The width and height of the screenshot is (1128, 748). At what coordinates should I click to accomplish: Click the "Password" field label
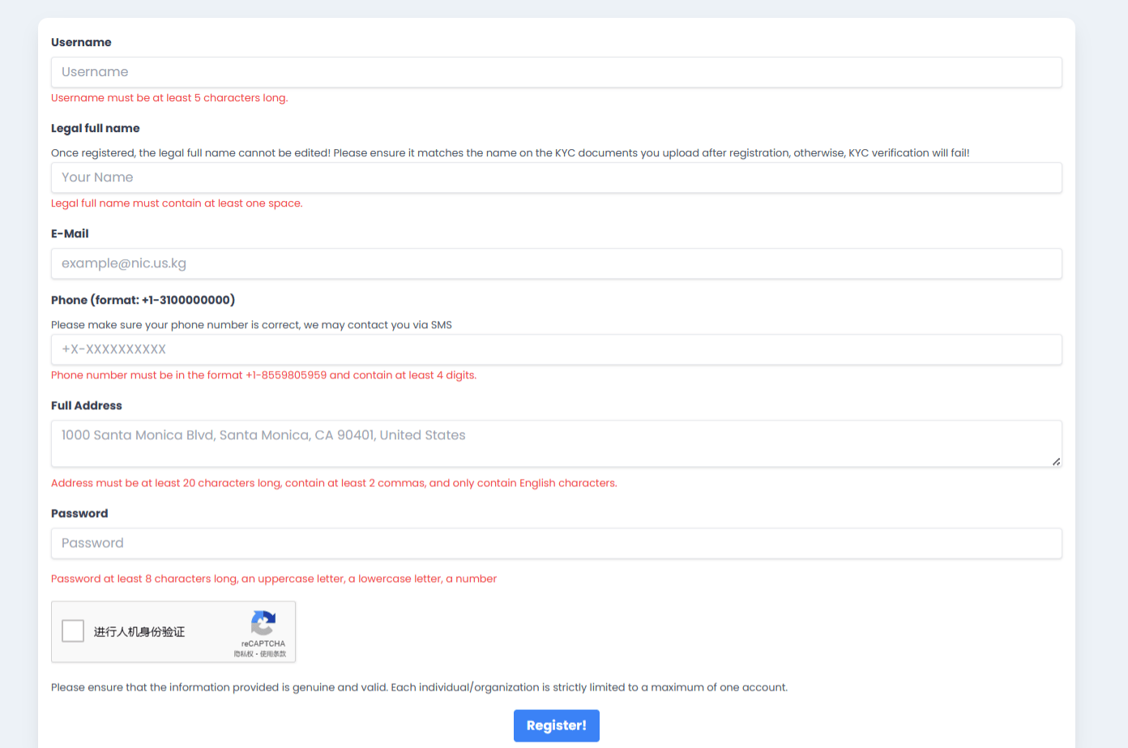79,513
